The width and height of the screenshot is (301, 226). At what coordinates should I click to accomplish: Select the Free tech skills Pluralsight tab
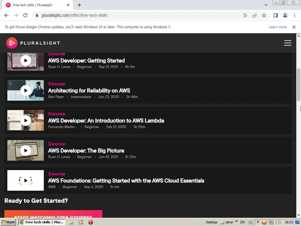[37, 5]
